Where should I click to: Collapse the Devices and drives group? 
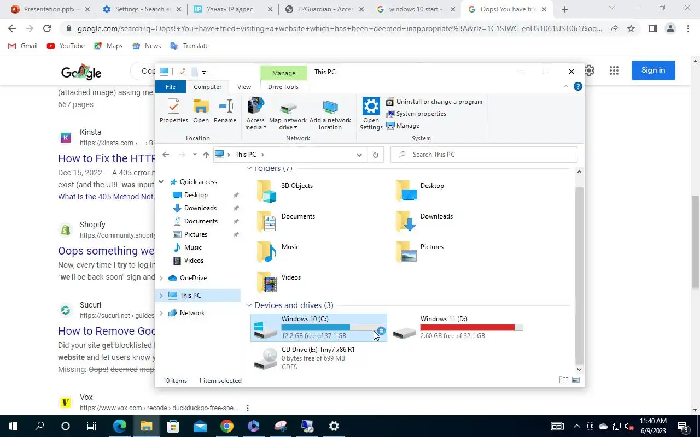coord(249,305)
